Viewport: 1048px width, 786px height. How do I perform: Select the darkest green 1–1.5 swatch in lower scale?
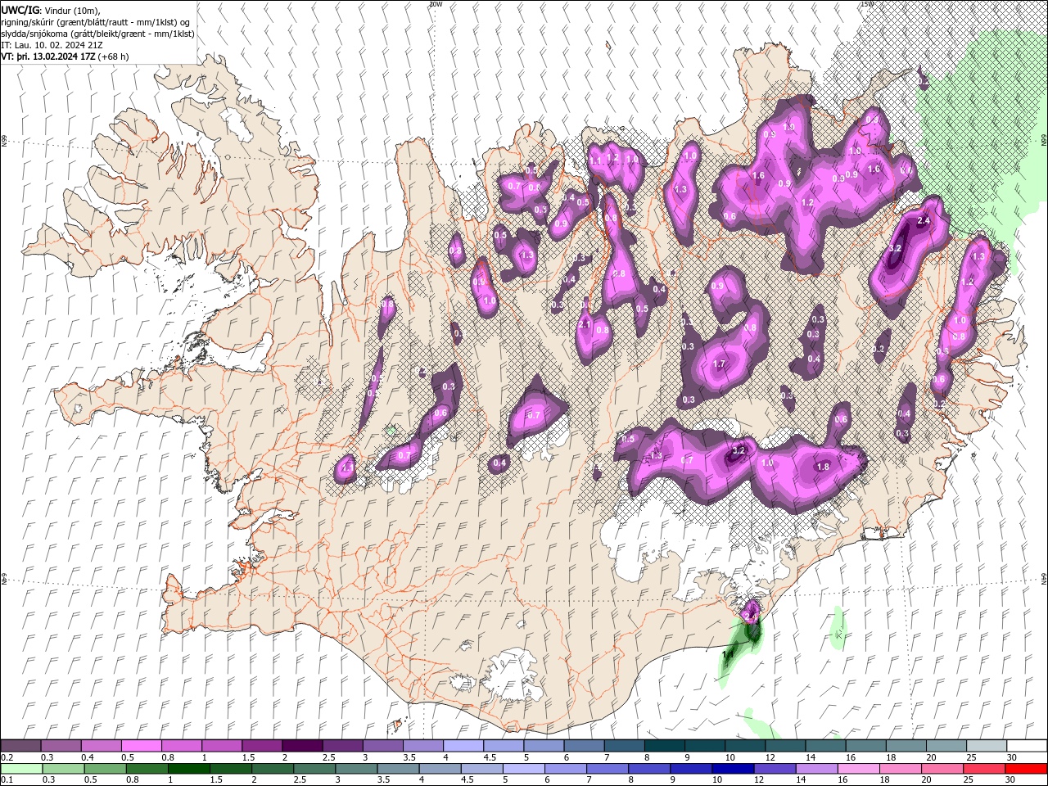click(188, 769)
